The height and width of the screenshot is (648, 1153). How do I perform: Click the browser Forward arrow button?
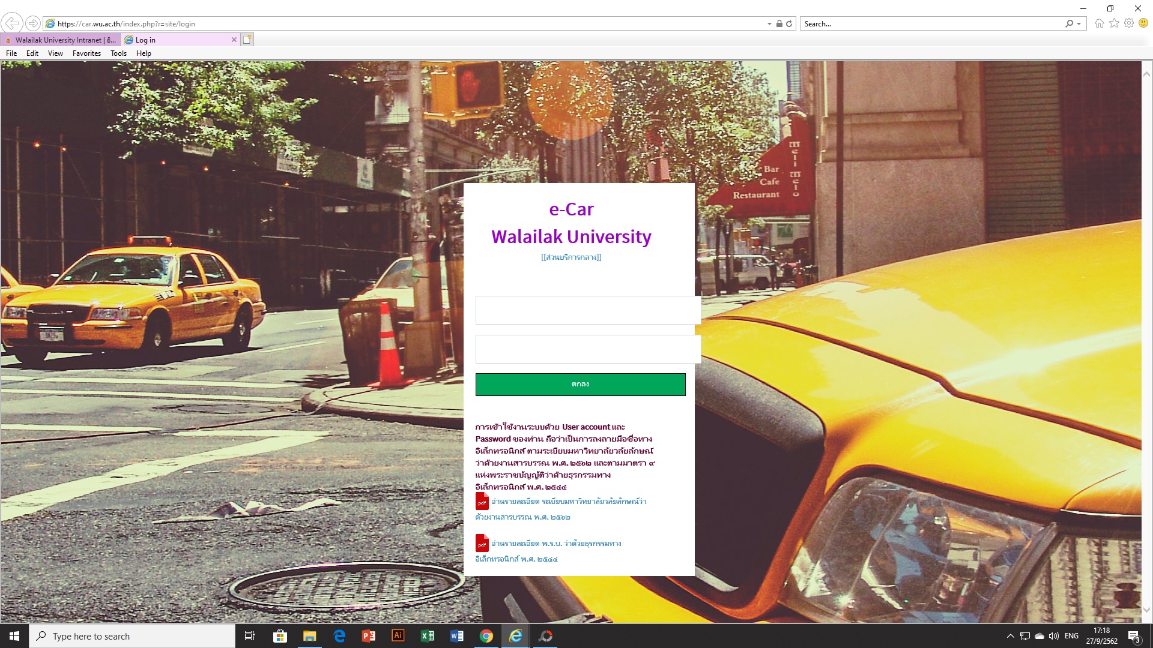(33, 23)
